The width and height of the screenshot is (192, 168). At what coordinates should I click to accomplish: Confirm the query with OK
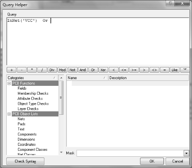pyautogui.click(x=152, y=161)
